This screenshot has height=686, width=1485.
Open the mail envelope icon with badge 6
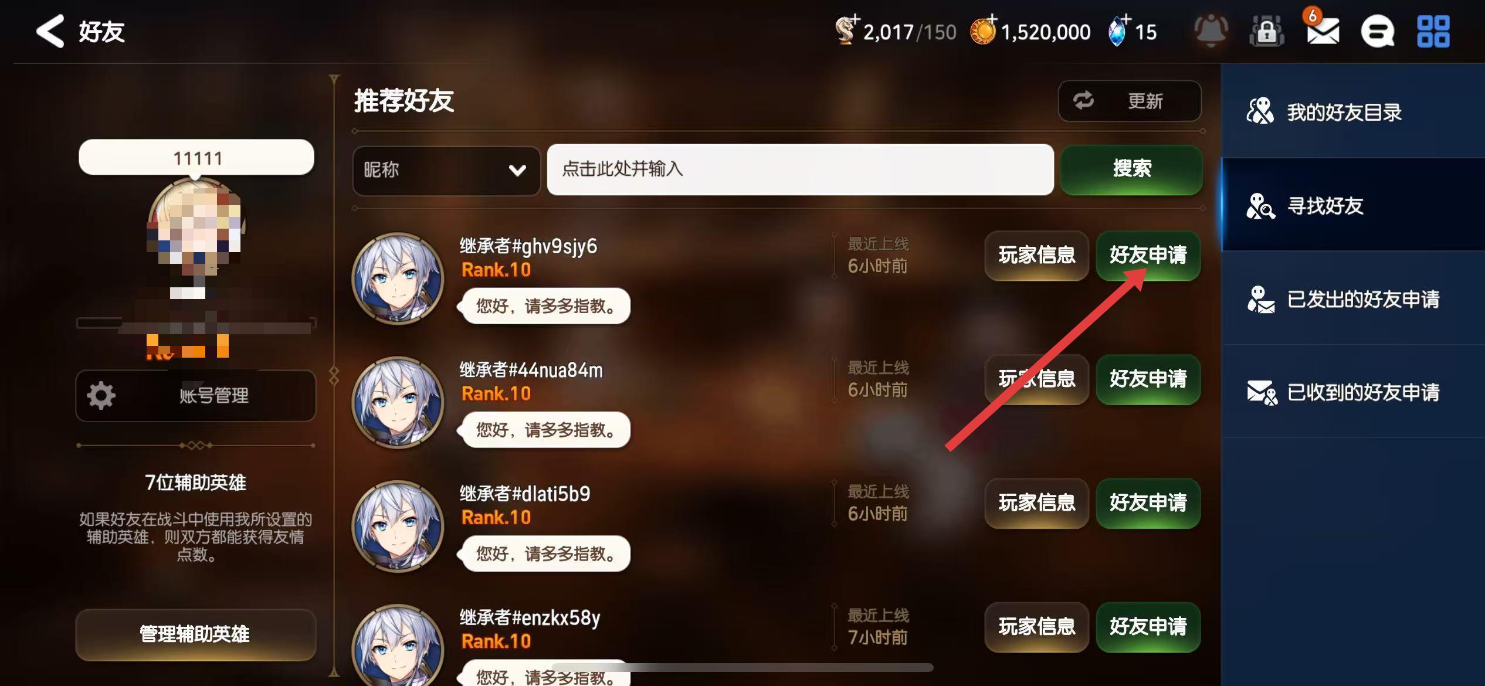click(x=1323, y=30)
